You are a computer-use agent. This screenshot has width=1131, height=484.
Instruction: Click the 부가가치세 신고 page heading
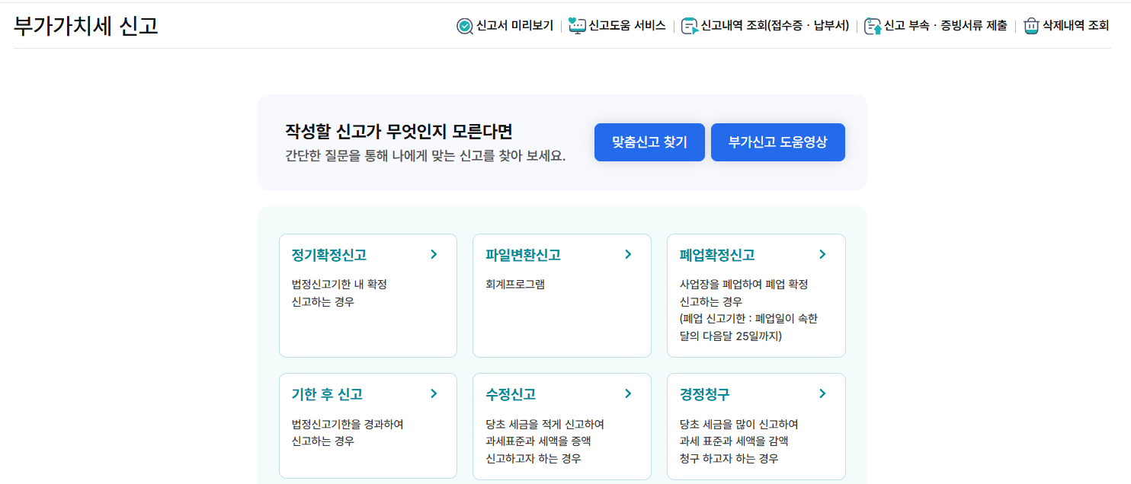point(86,26)
